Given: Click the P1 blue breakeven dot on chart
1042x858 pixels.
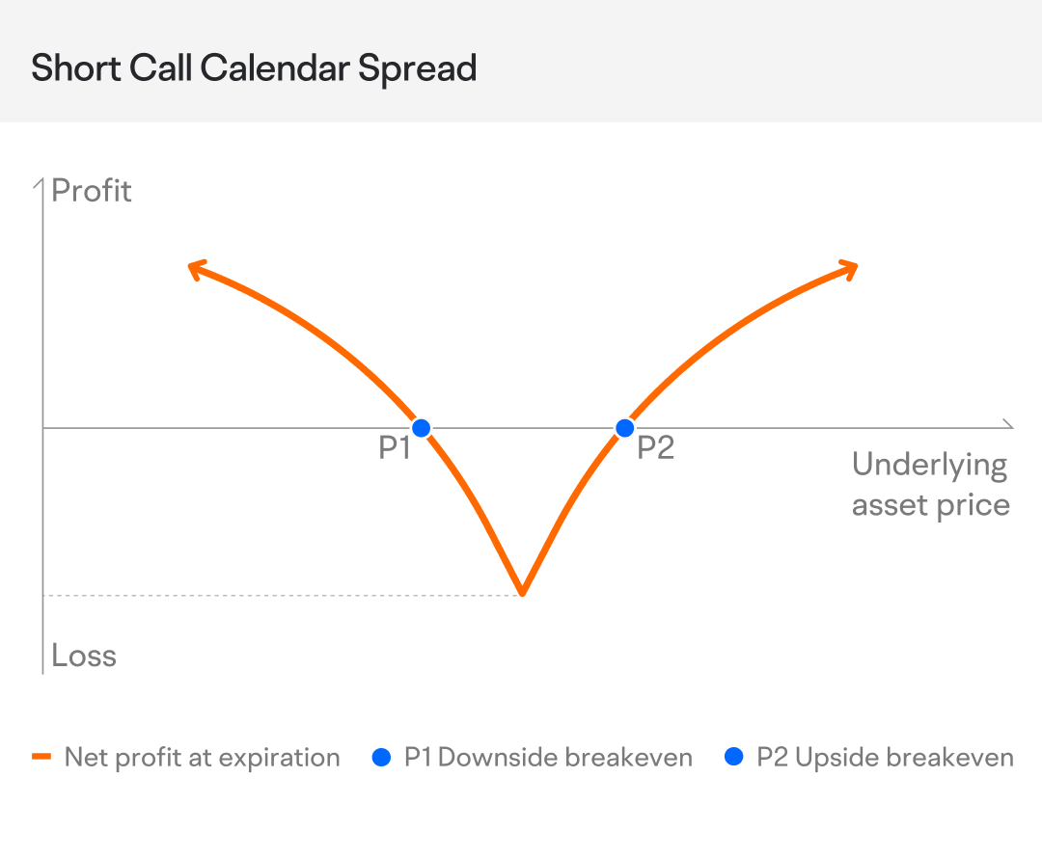Looking at the screenshot, I should [x=420, y=427].
